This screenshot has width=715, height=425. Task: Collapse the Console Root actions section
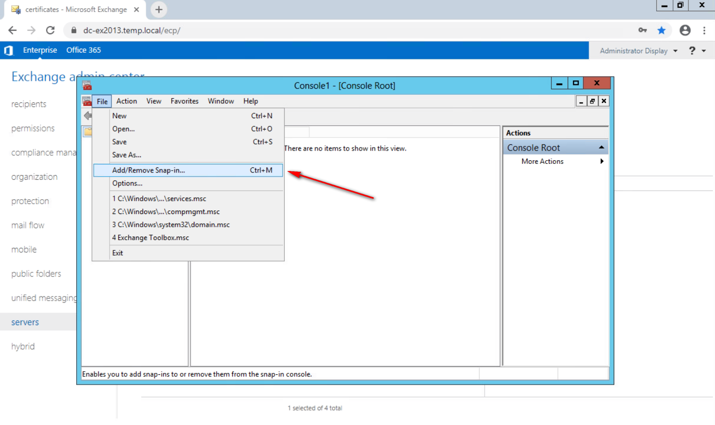[601, 147]
